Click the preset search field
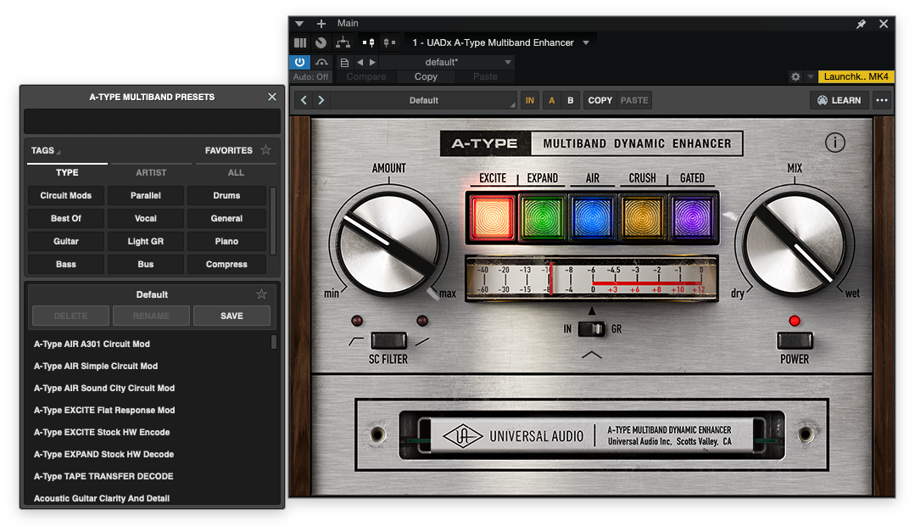 click(152, 120)
